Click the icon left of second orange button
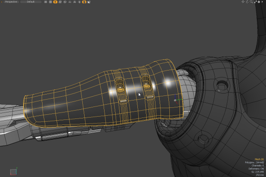This screenshot has height=177, width=266. (x=80, y=2)
